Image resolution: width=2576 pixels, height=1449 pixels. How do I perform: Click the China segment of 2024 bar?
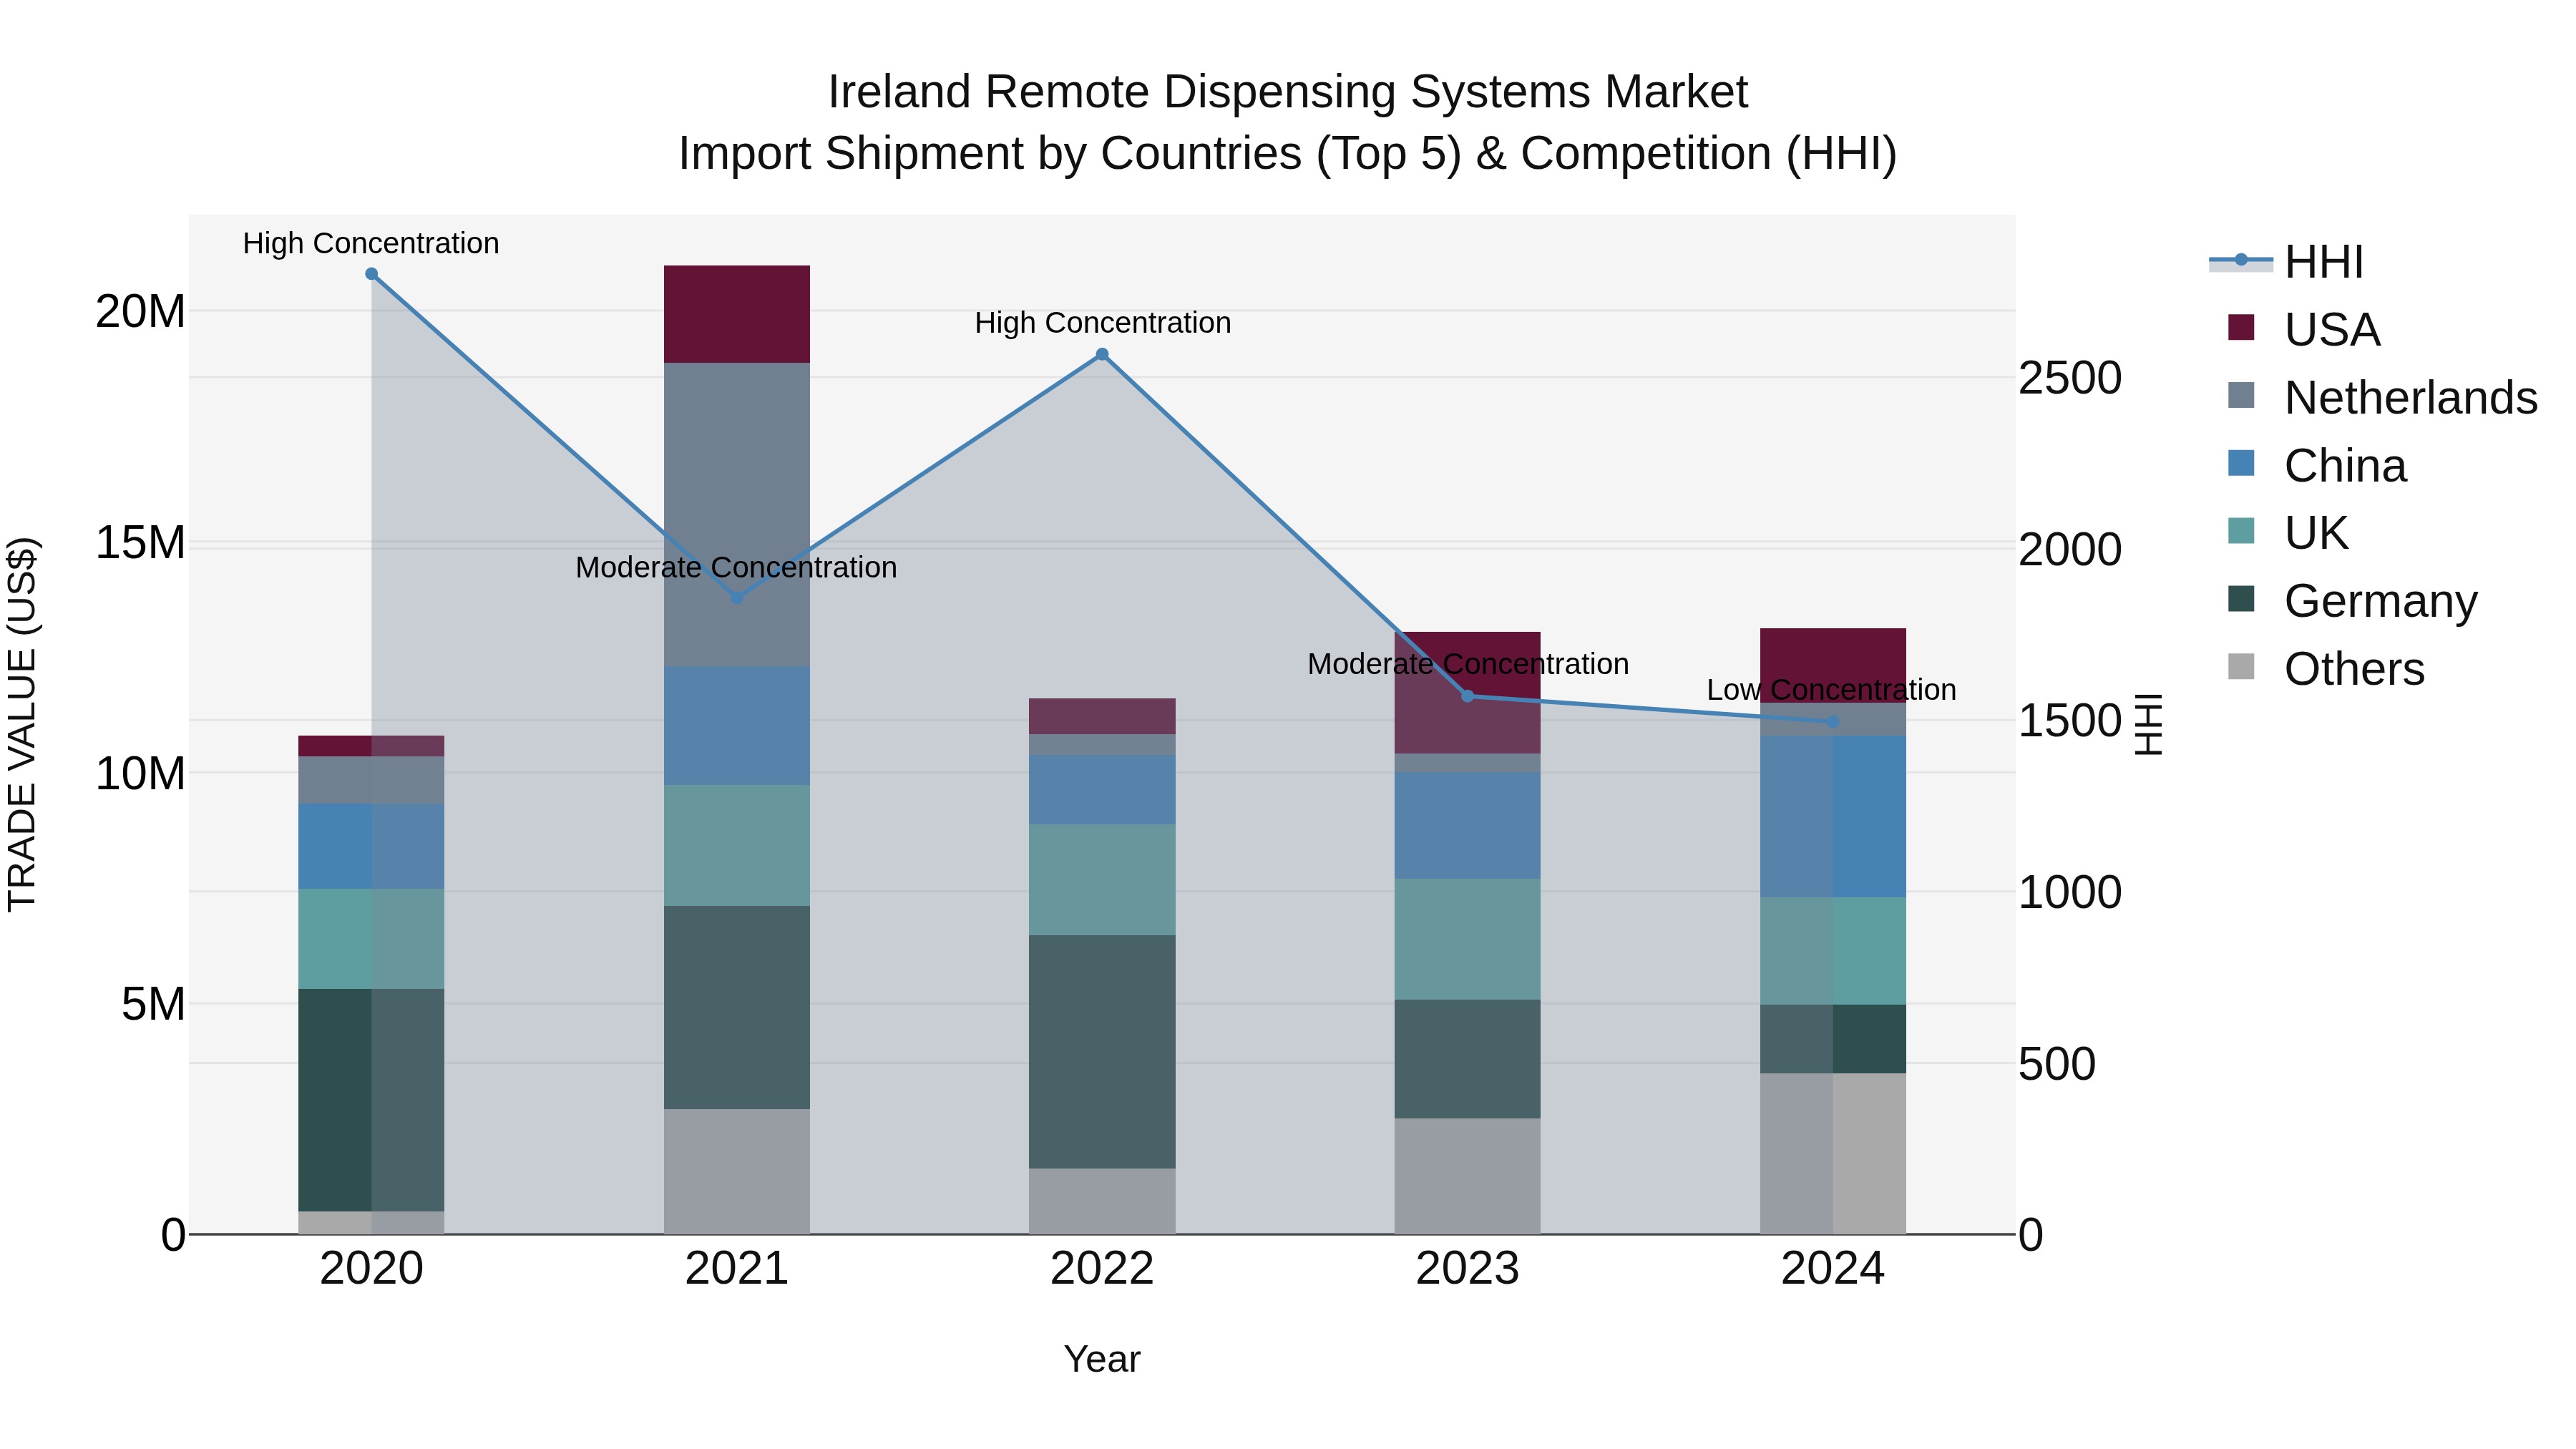coord(1833,817)
